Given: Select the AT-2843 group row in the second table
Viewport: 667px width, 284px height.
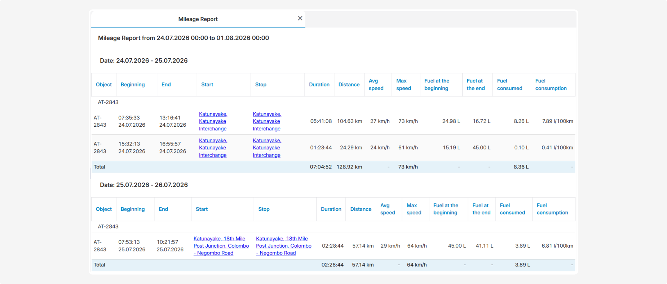Looking at the screenshot, I should (333, 227).
